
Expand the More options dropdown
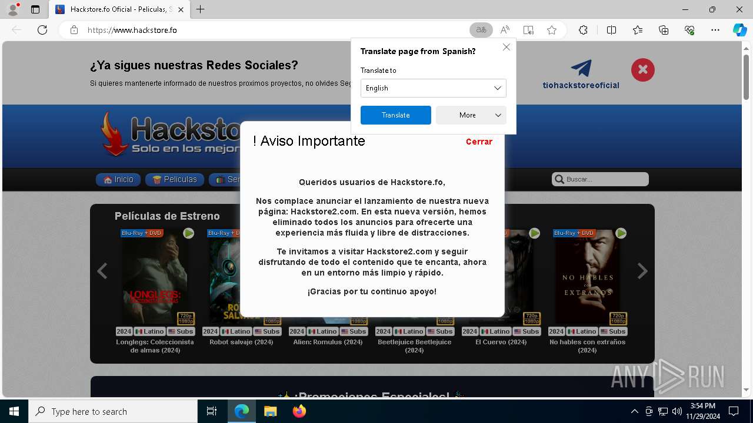[x=471, y=115]
